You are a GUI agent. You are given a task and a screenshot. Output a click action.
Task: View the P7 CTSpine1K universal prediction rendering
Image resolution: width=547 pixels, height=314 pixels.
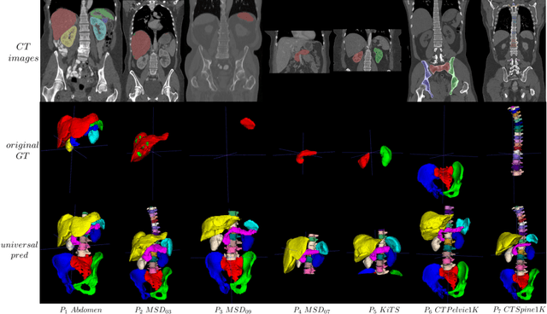[517, 253]
